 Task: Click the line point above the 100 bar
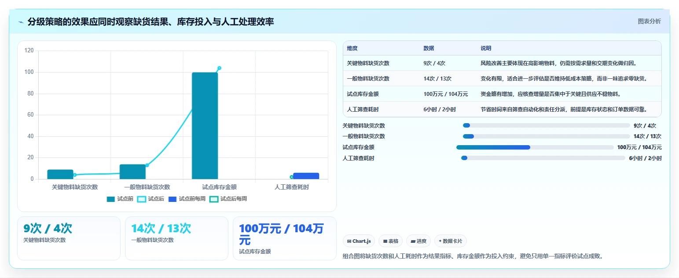[x=219, y=68]
